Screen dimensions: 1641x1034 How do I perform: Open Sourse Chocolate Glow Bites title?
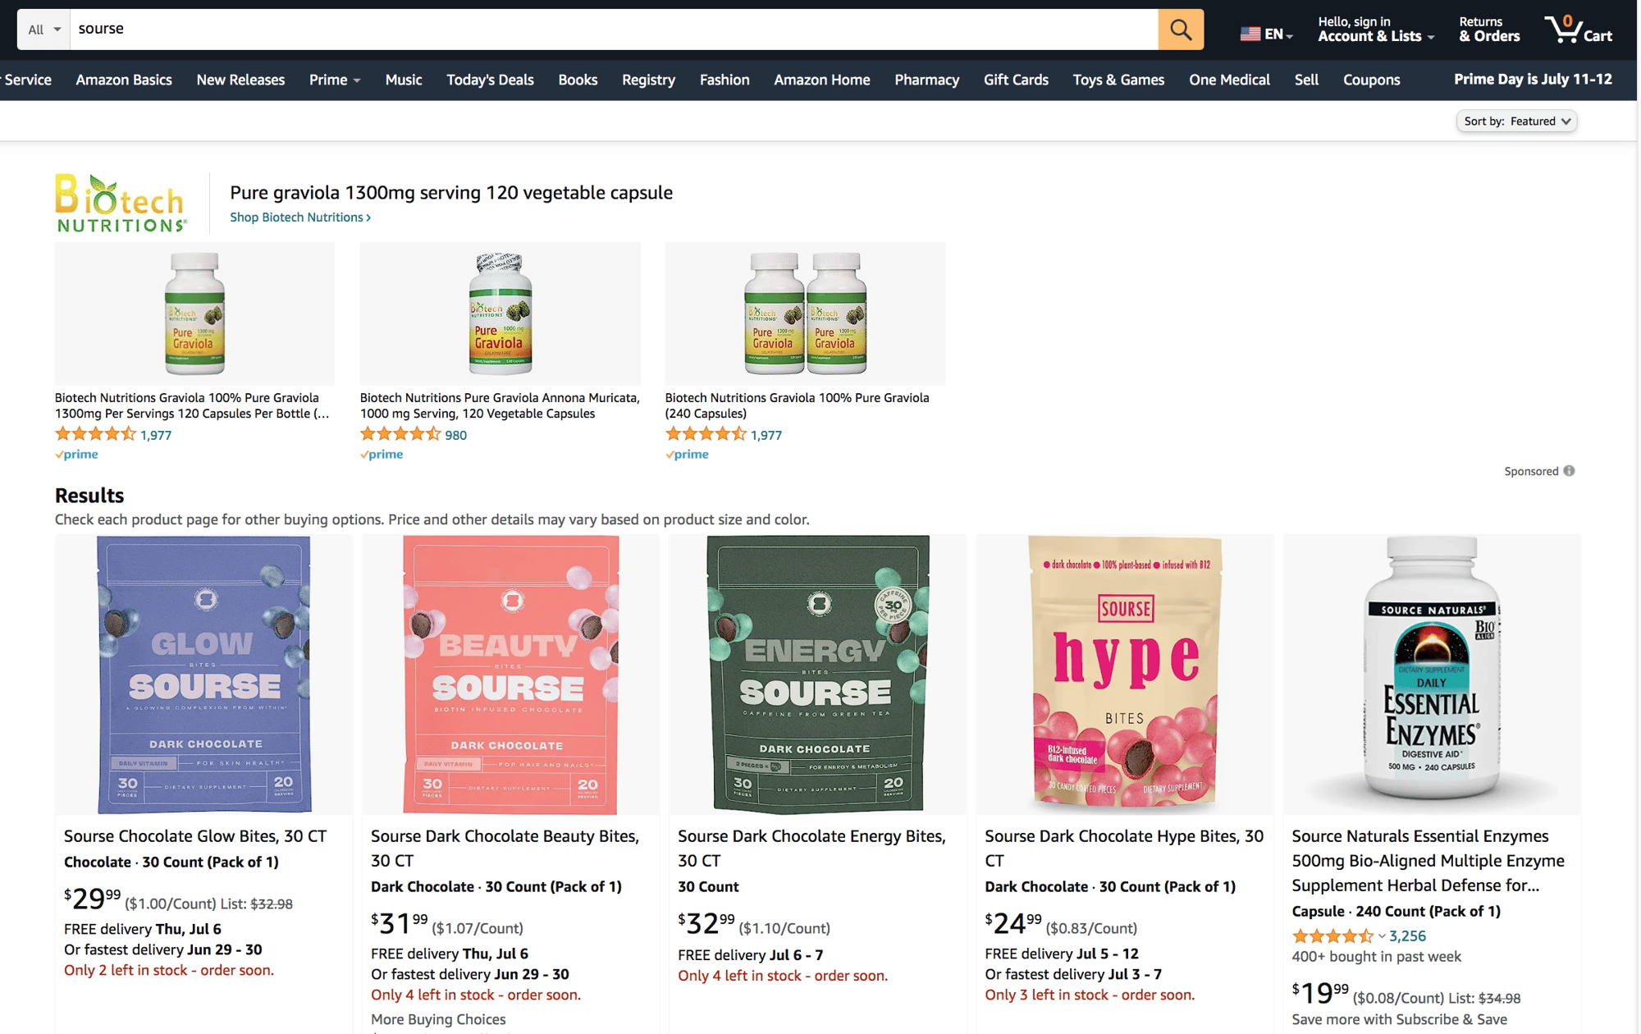pyautogui.click(x=195, y=836)
